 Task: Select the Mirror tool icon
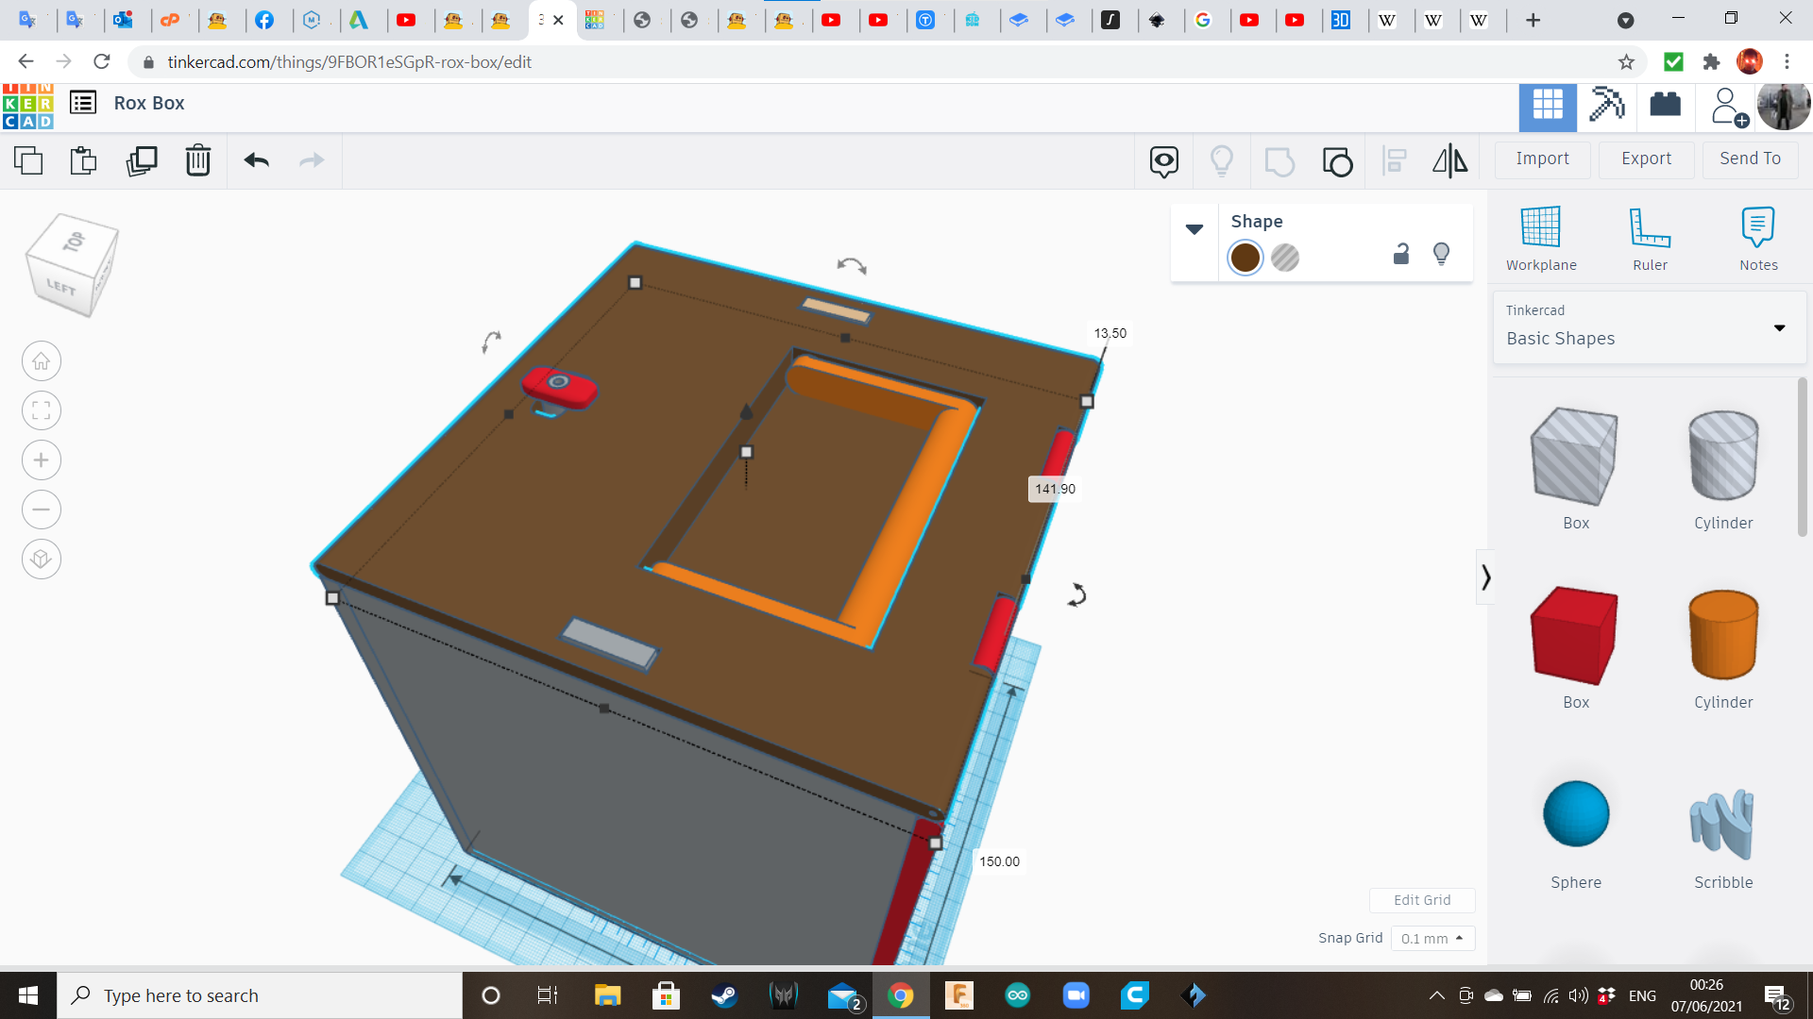(x=1450, y=161)
